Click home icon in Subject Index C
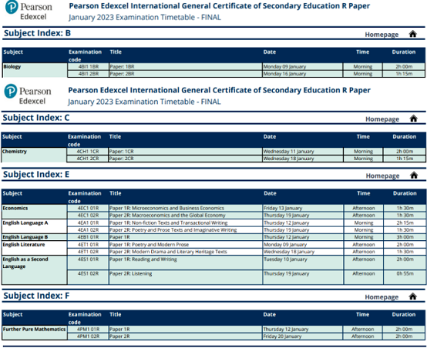Image resolution: width=427 pixels, height=348 pixels. coord(413,119)
